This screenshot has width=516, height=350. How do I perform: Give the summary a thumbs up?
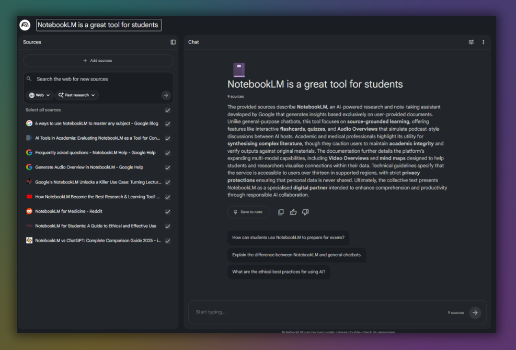click(293, 212)
